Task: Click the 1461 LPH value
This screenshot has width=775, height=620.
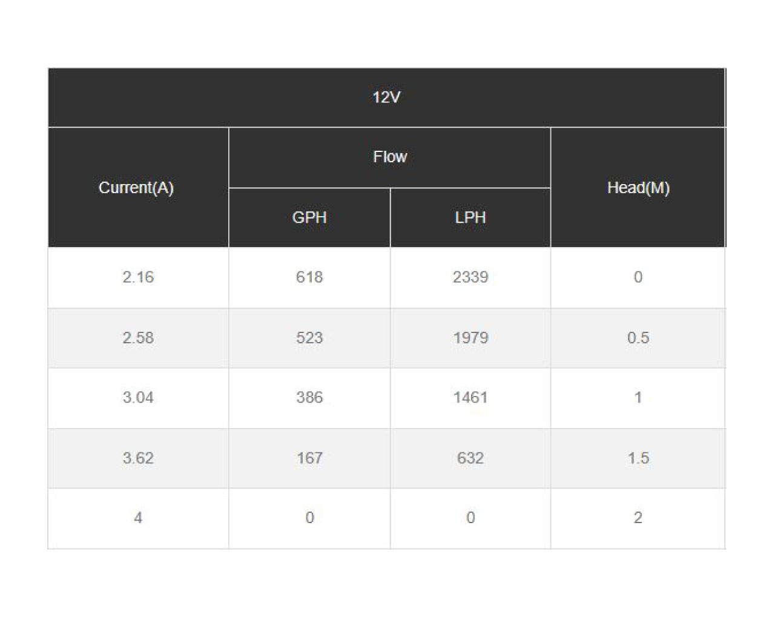Action: tap(470, 398)
